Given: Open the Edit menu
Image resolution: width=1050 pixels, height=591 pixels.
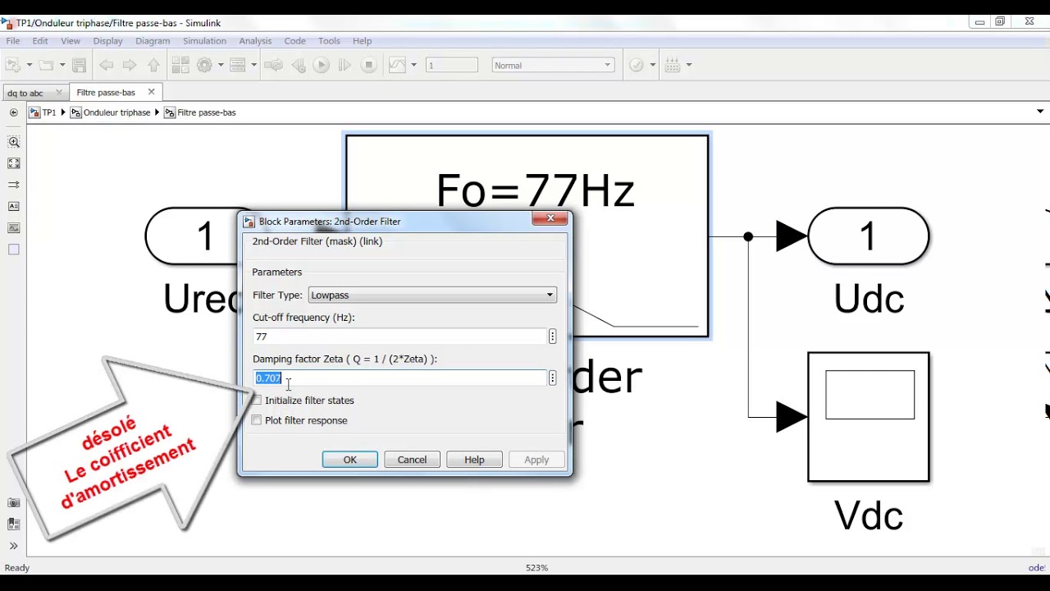Looking at the screenshot, I should pos(40,41).
